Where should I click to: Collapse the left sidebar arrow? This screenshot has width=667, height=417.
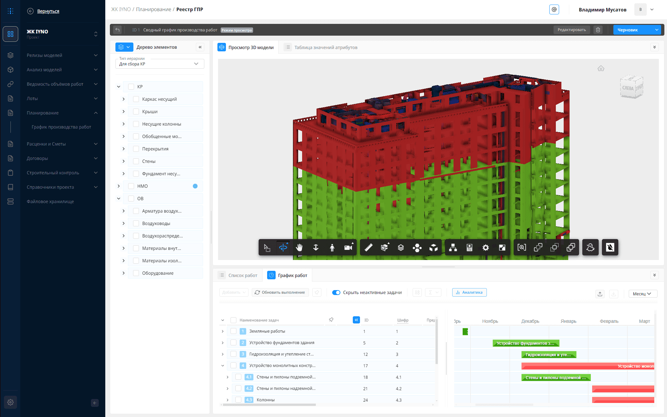click(95, 403)
